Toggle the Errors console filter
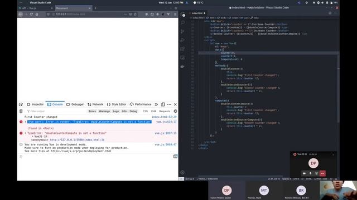357x200 pixels. tap(92, 111)
